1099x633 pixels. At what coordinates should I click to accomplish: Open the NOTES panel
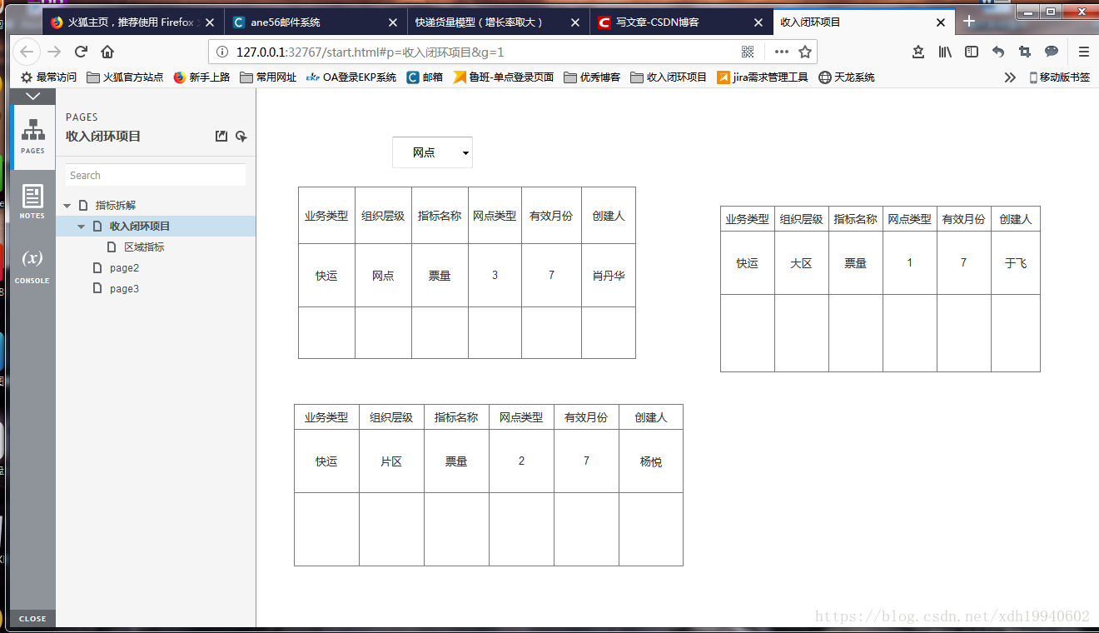click(x=32, y=202)
